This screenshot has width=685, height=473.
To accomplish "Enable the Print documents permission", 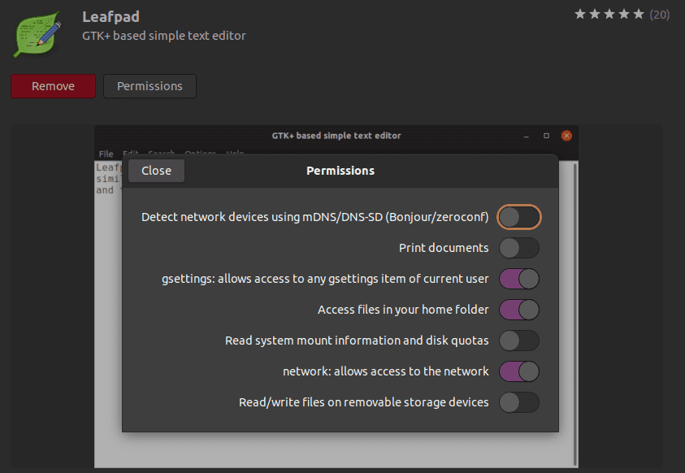I will point(518,248).
